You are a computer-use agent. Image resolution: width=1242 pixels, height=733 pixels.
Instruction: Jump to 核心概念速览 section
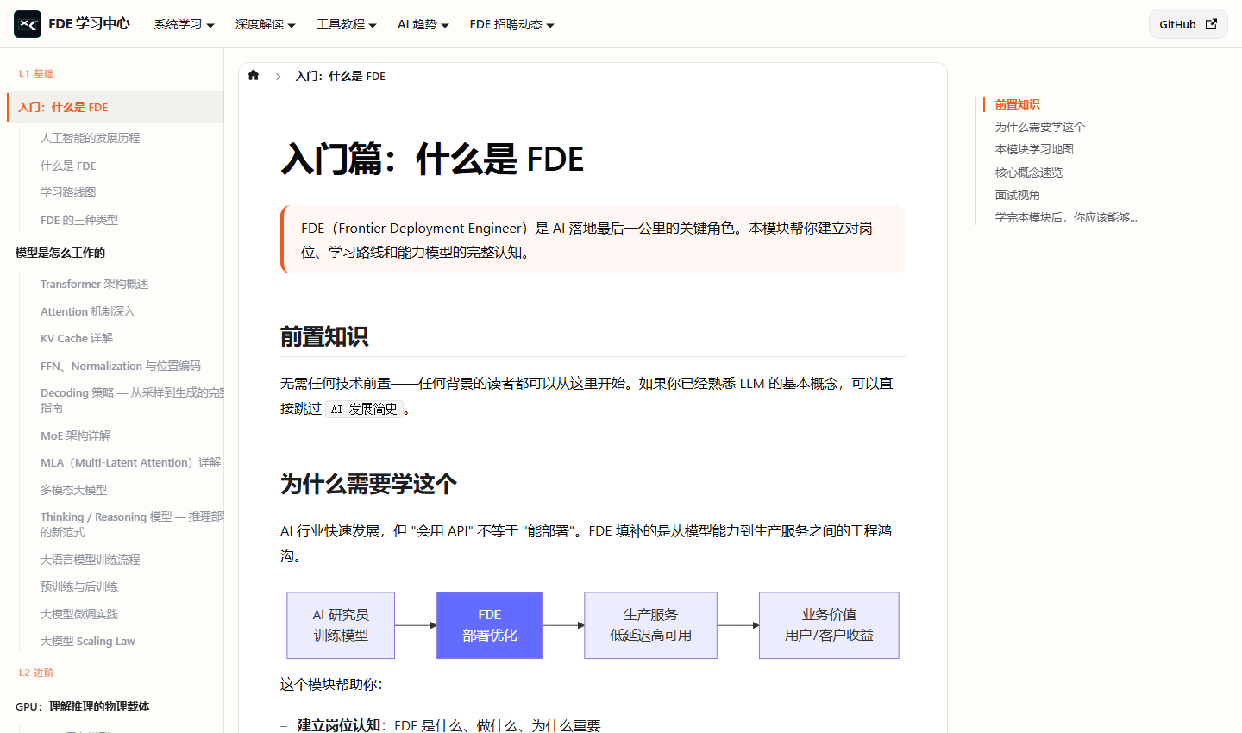pos(1029,172)
